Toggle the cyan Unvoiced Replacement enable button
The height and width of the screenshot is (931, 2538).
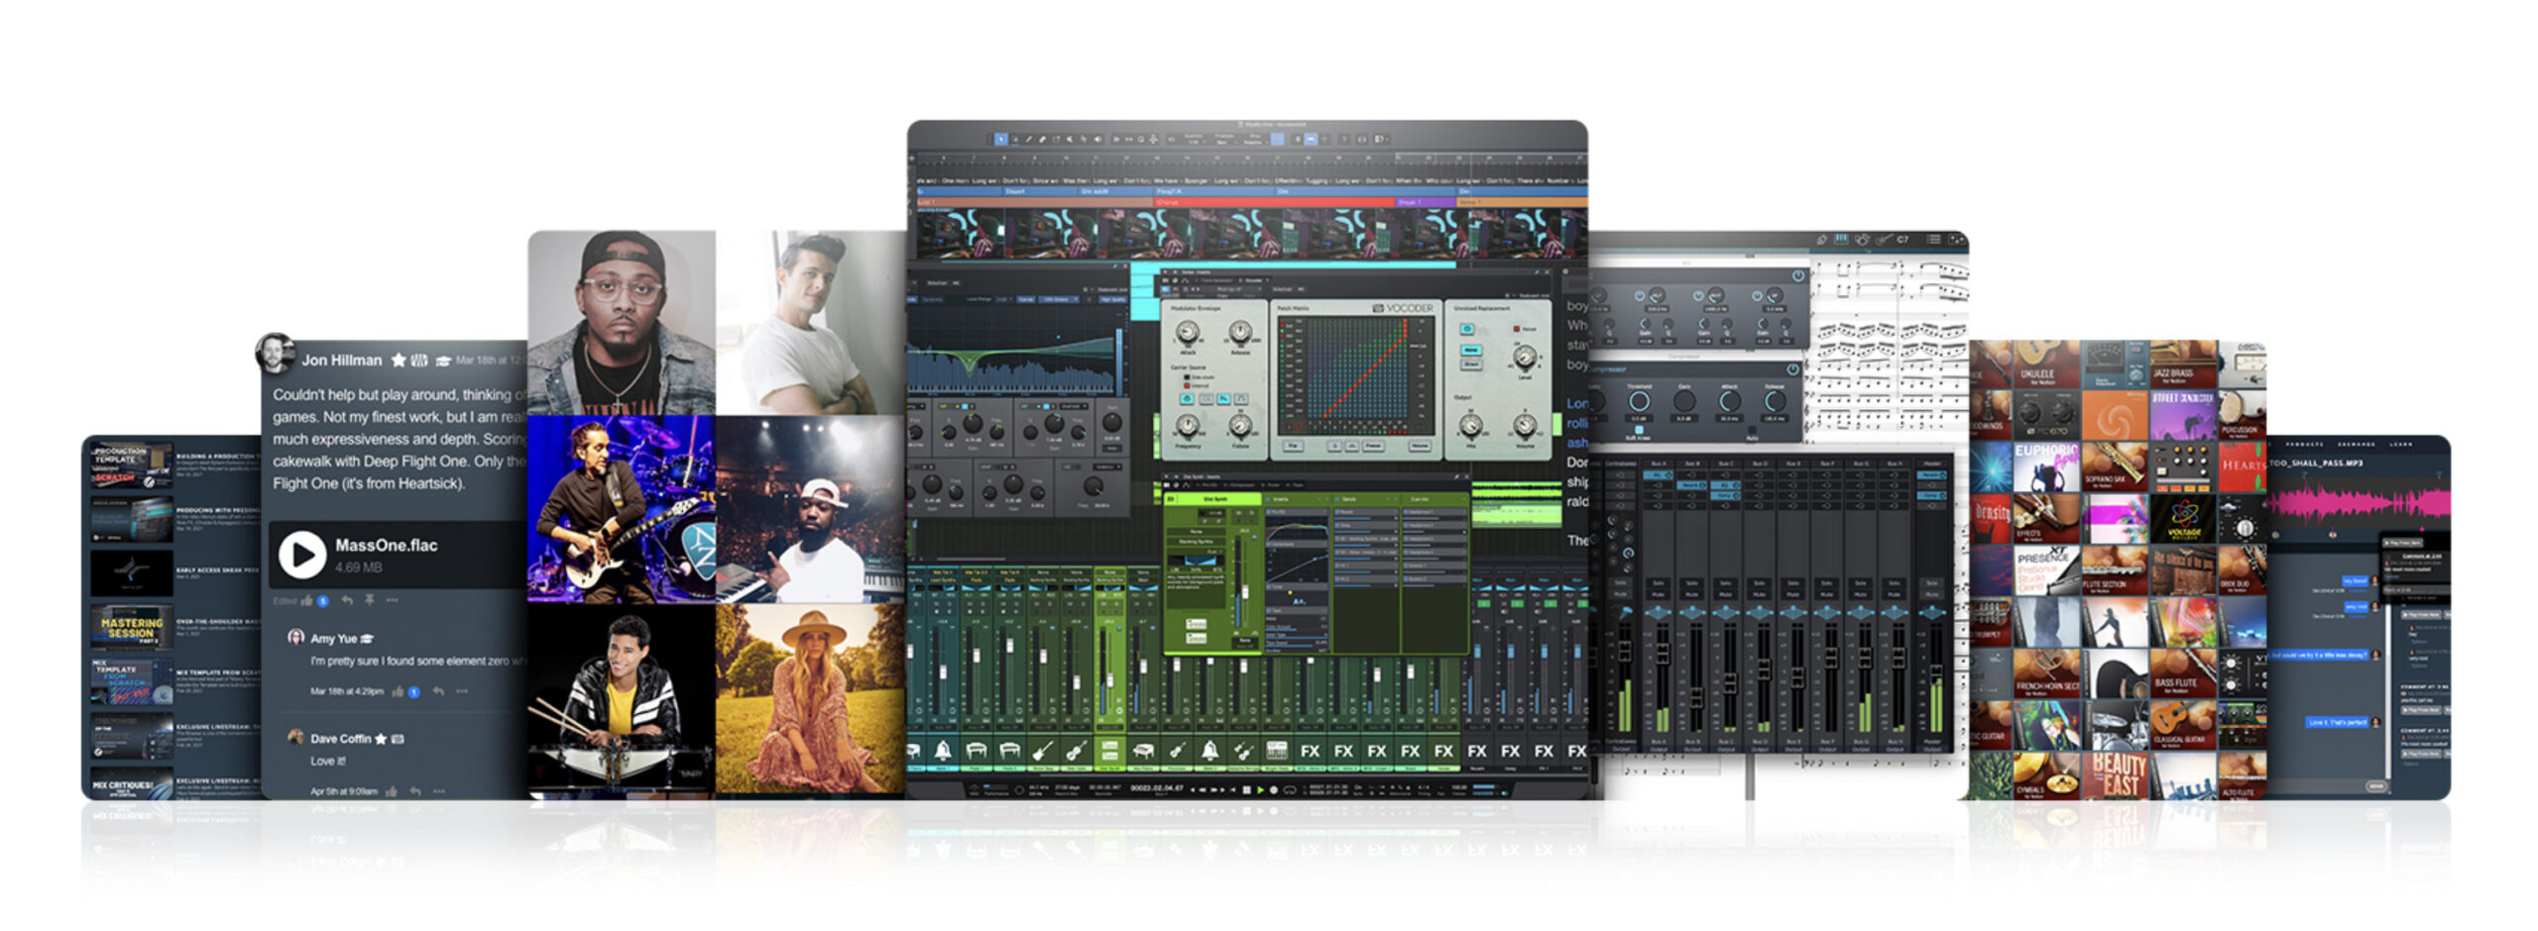pyautogui.click(x=1467, y=329)
